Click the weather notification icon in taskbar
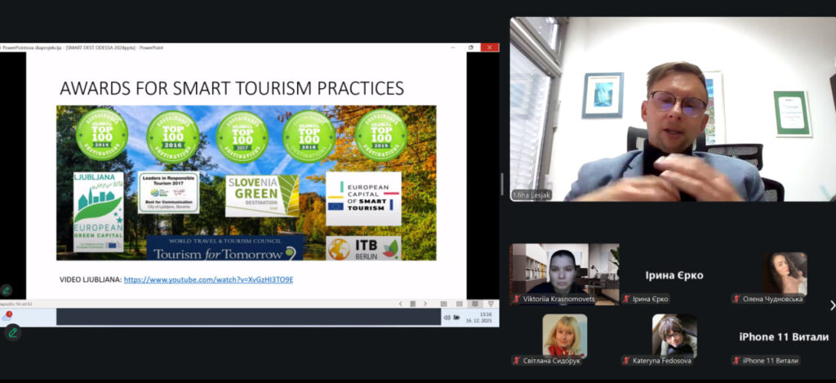The image size is (836, 383). (7, 317)
